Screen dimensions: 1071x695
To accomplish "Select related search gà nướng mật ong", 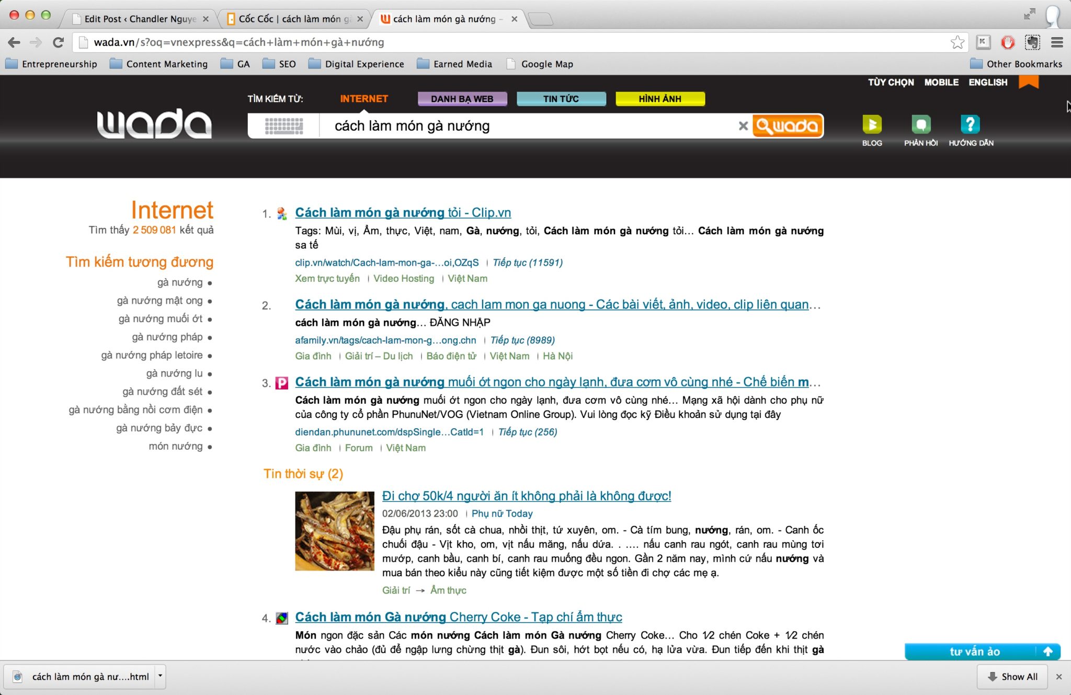I will tap(159, 301).
